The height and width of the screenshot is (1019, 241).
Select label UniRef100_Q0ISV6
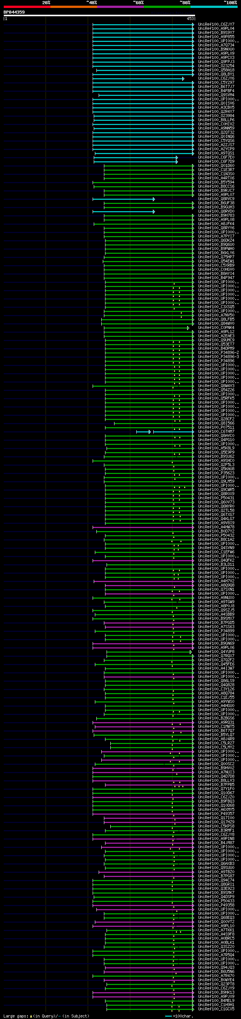pyautogui.click(x=216, y=103)
